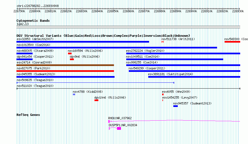
Task: Select the nsv1013500 (Coe2014) variant bar
Action: click(117, 48)
